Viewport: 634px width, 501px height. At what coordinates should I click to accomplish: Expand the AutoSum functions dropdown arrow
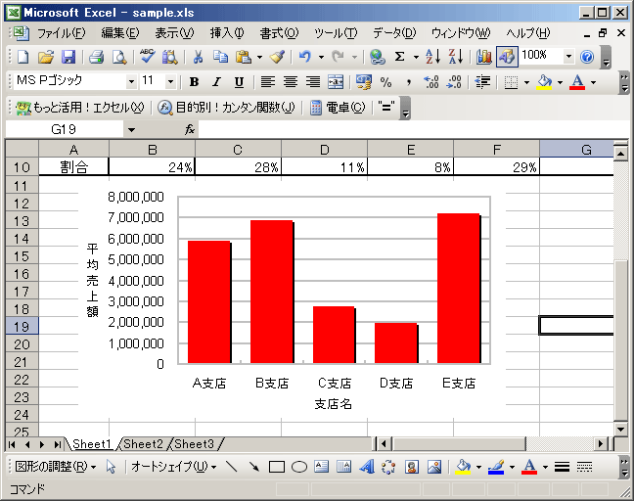tap(416, 57)
